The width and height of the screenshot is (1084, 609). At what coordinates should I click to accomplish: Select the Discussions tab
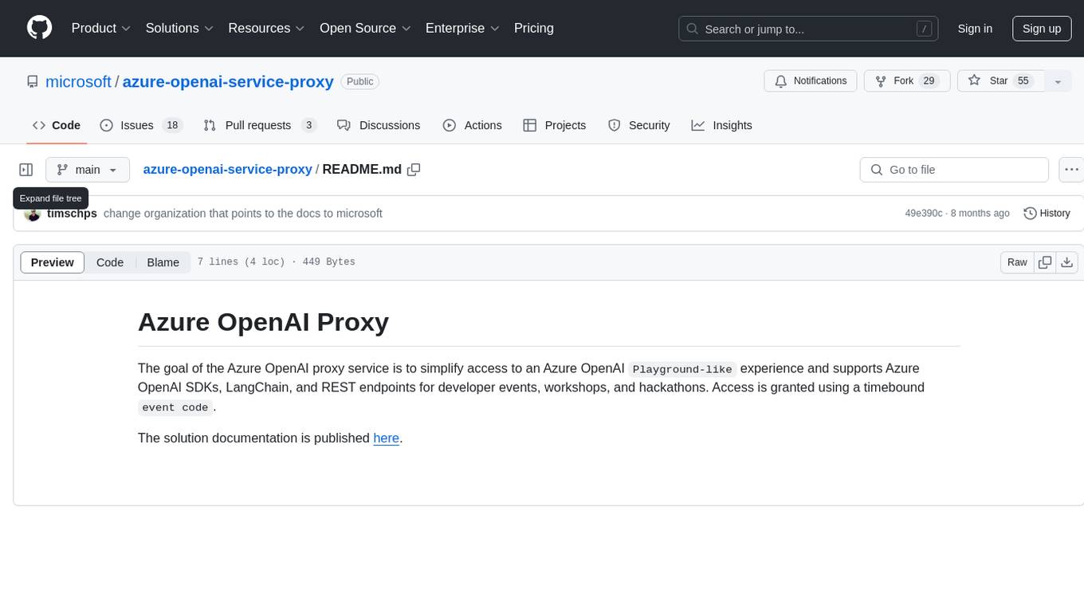click(379, 125)
